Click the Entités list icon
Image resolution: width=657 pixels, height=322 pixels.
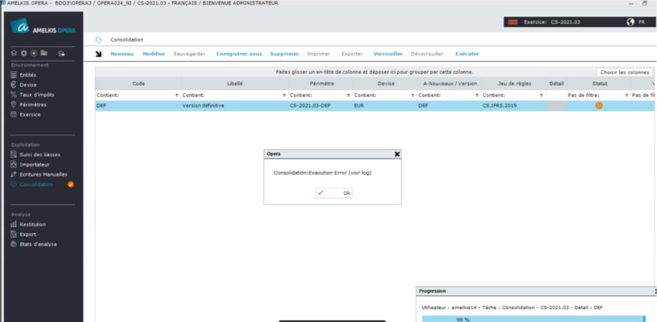13,75
